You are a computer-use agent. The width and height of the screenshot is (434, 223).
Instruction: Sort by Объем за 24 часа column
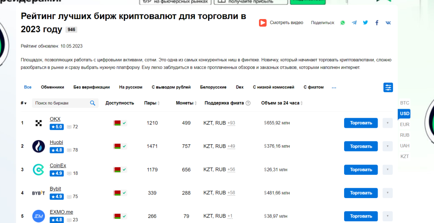pos(282,103)
